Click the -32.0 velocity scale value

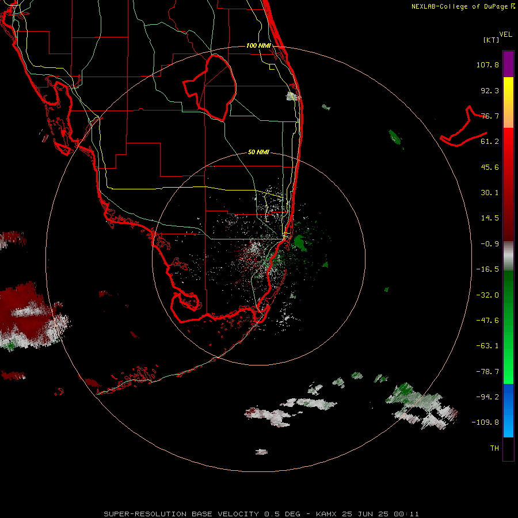[487, 295]
